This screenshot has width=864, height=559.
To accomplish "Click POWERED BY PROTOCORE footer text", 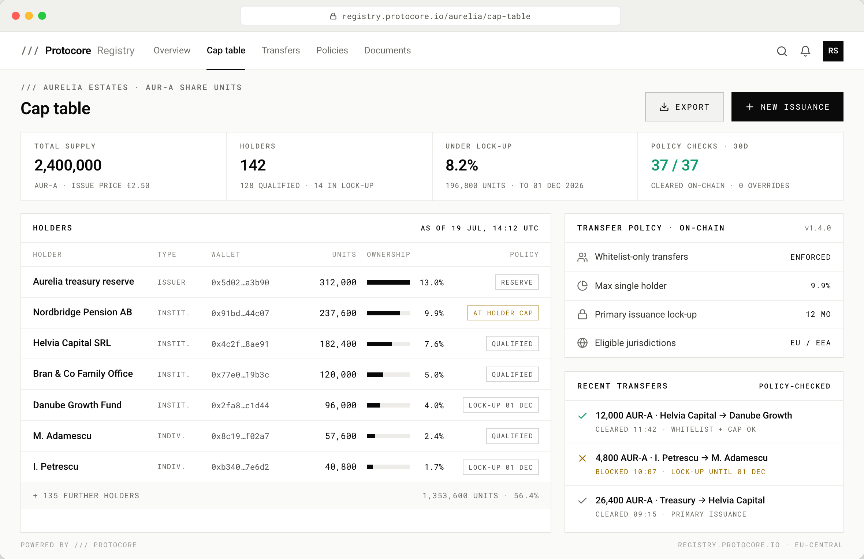I will 79,545.
